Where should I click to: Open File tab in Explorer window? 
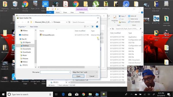tap(50, 12)
